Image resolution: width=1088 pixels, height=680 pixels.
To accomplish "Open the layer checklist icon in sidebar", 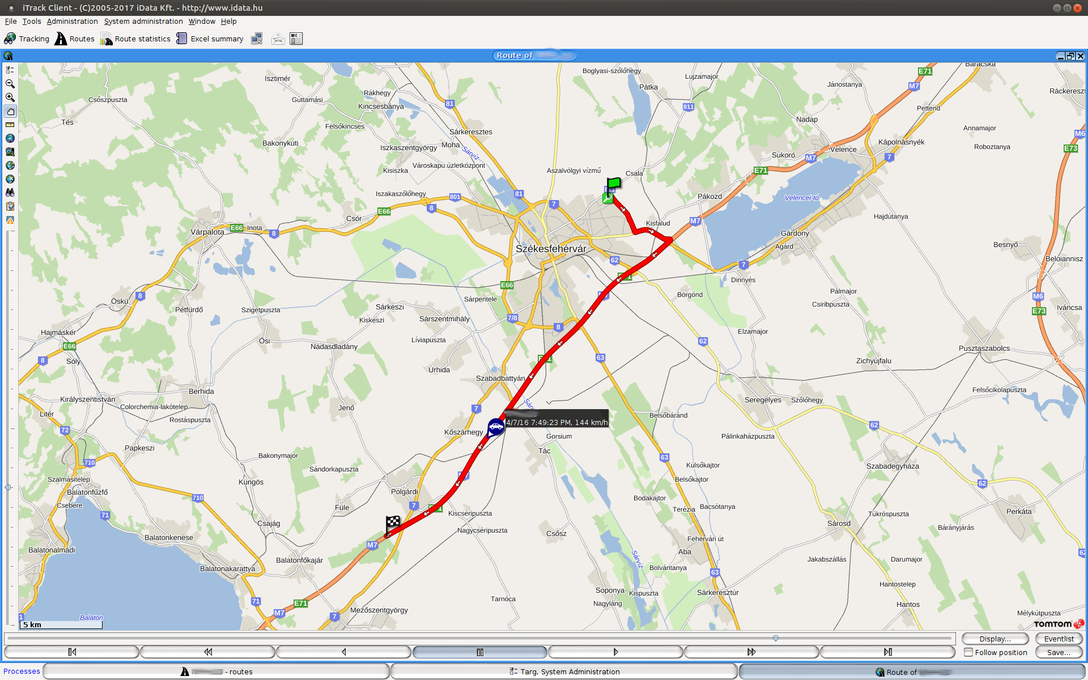I will pyautogui.click(x=10, y=70).
